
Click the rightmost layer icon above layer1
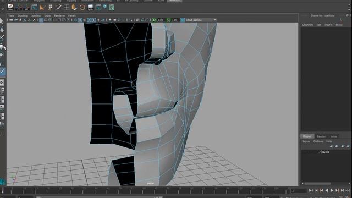tap(348, 146)
